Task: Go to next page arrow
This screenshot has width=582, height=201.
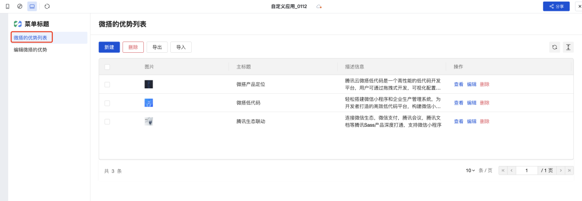Action: point(561,171)
